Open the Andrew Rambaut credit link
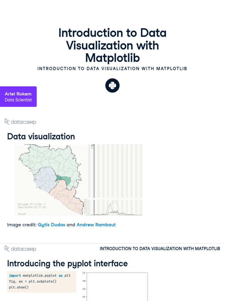Viewport: 225px width, 301px height. coord(96,225)
